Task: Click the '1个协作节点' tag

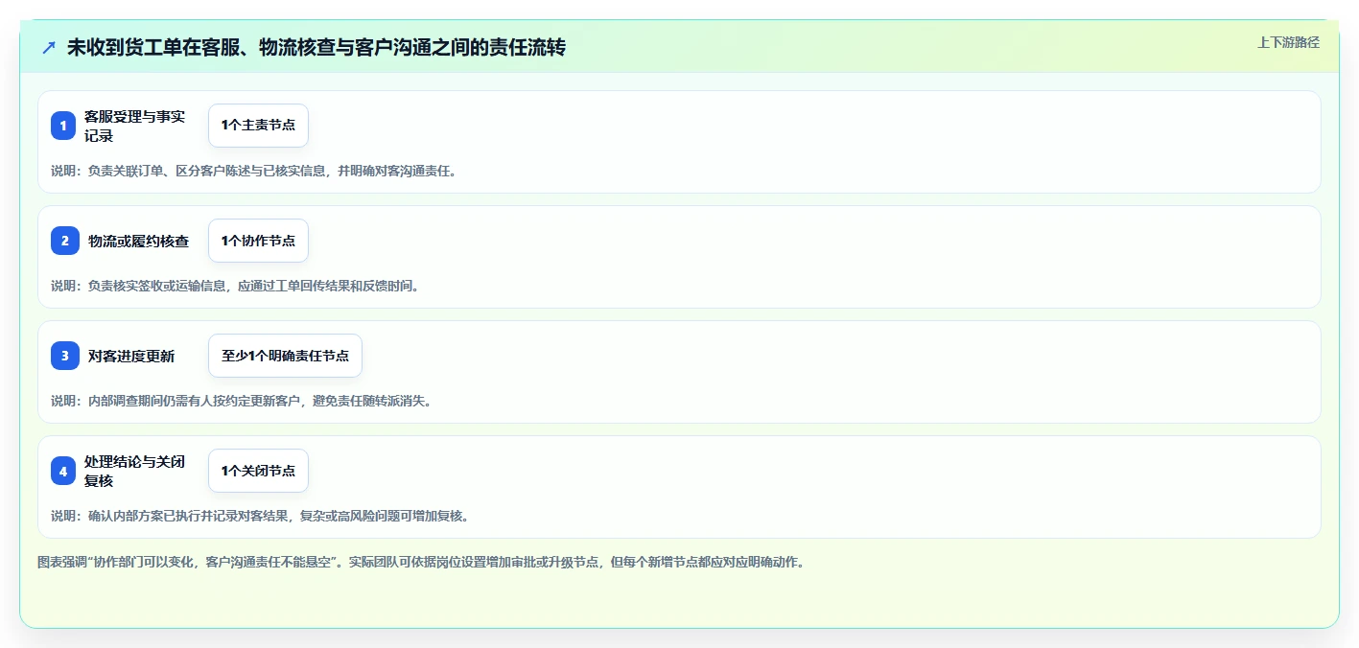Action: [258, 241]
